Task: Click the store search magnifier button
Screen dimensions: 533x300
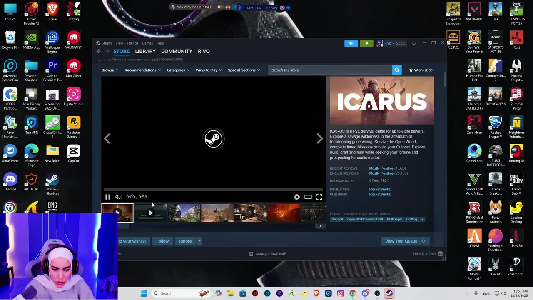Action: [x=397, y=70]
